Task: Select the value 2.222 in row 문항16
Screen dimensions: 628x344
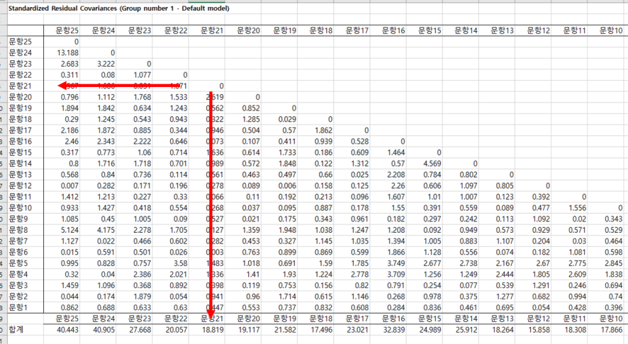Action: tap(142, 142)
